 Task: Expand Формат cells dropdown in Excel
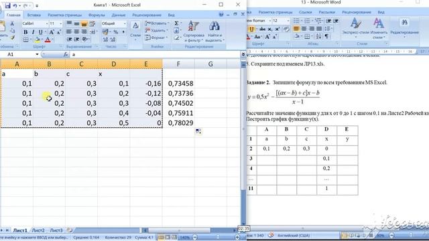(167, 37)
